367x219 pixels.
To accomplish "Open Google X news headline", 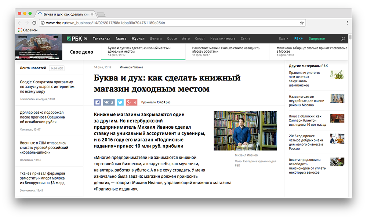I will [47, 87].
